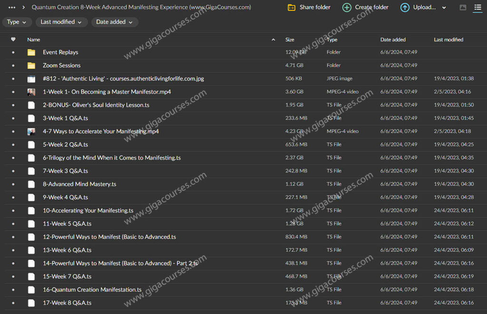Image resolution: width=487 pixels, height=314 pixels.
Task: Expand the Date added filter dropdown
Action: (115, 22)
